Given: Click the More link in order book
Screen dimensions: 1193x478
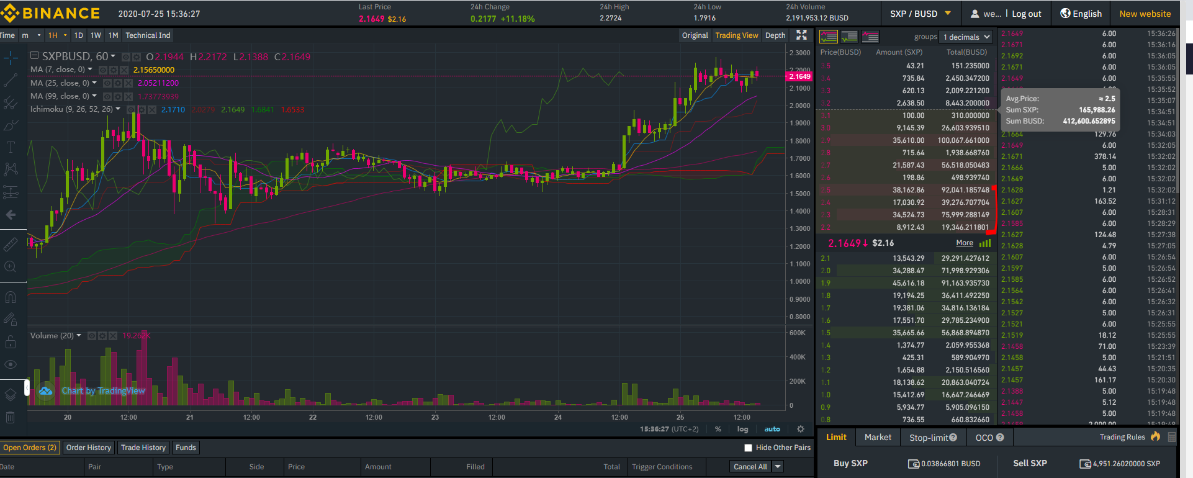Looking at the screenshot, I should click(x=965, y=243).
